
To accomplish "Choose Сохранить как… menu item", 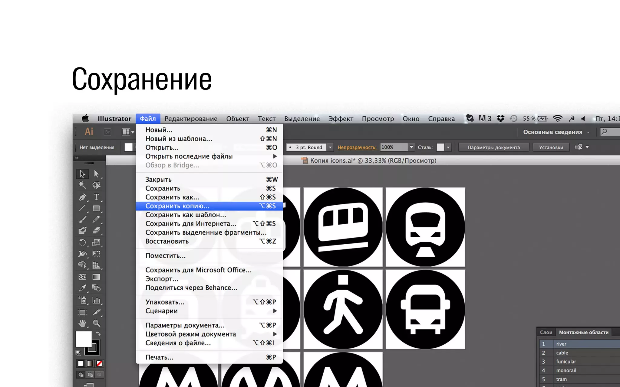I will coord(209,197).
